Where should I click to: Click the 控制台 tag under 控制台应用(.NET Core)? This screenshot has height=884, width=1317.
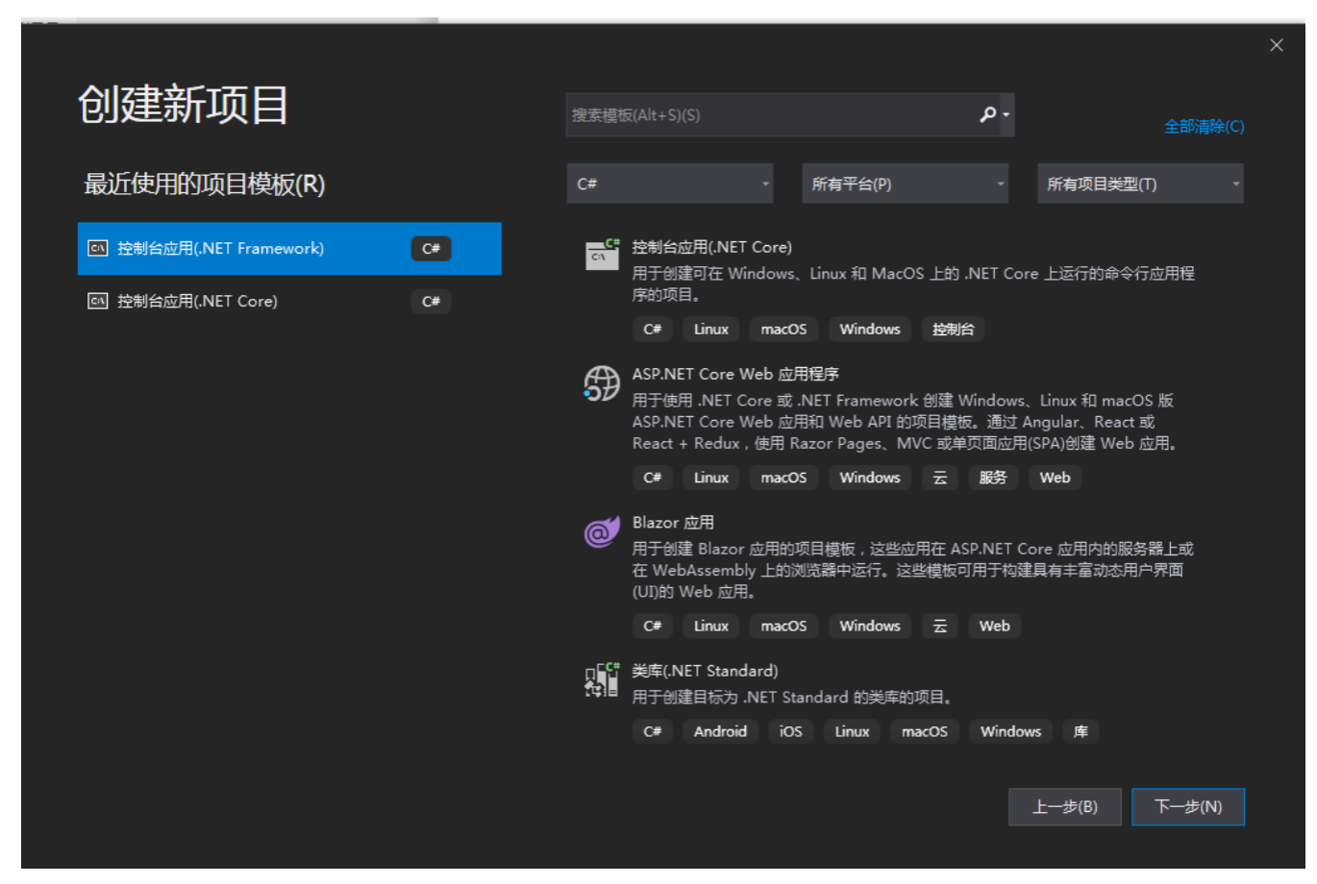pyautogui.click(x=953, y=330)
